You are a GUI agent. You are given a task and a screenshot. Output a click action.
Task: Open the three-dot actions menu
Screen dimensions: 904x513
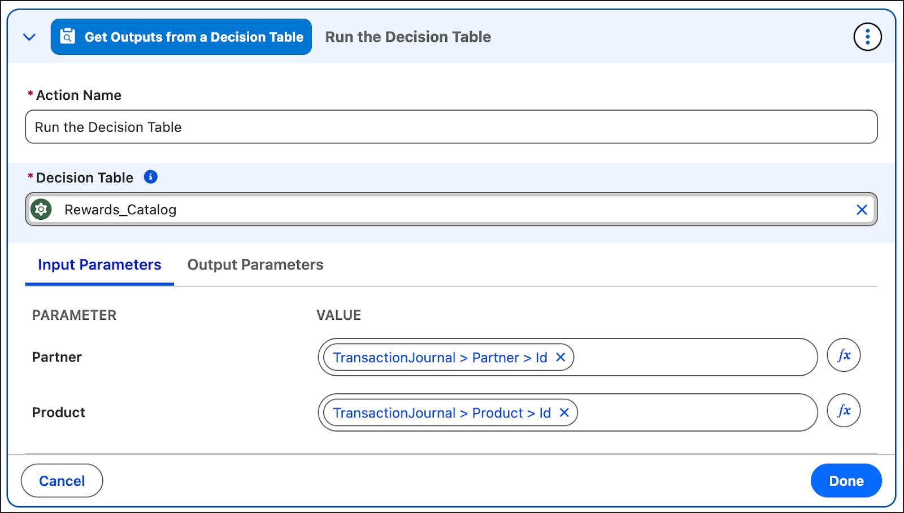(867, 37)
